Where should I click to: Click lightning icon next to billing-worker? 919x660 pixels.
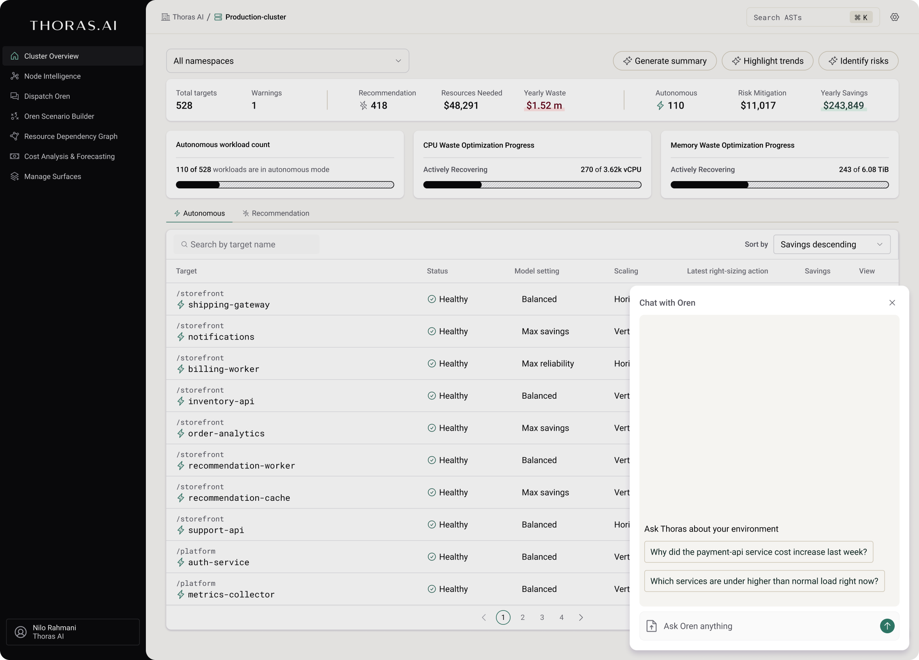[x=181, y=369]
